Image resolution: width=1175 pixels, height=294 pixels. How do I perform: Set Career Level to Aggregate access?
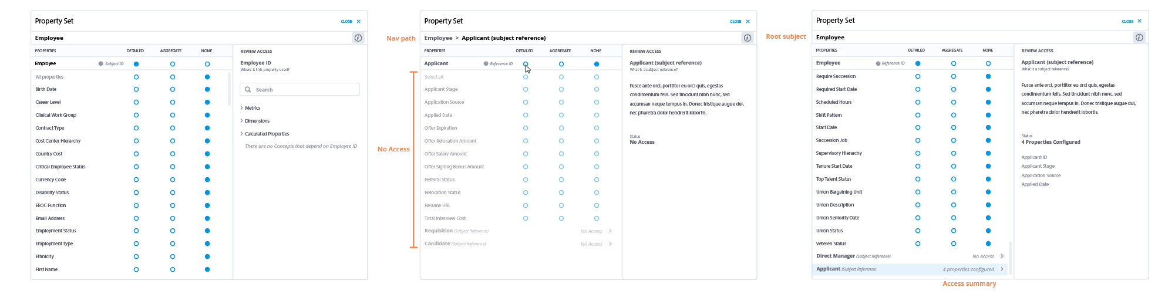[173, 103]
